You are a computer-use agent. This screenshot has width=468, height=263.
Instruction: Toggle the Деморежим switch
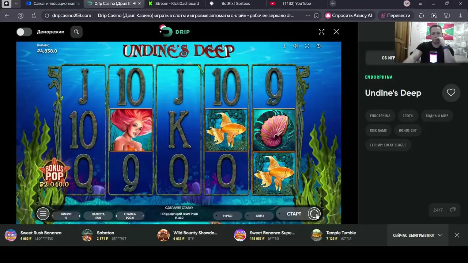click(x=24, y=32)
